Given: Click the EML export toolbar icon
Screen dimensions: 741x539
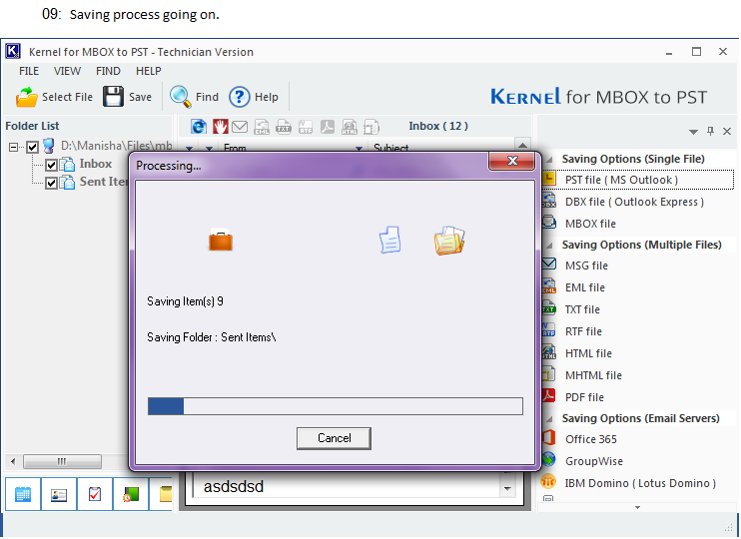Looking at the screenshot, I should (x=262, y=126).
